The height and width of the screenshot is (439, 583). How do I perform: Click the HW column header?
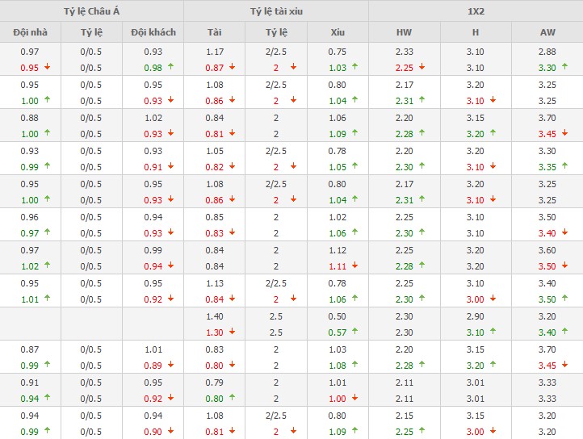pyautogui.click(x=404, y=32)
